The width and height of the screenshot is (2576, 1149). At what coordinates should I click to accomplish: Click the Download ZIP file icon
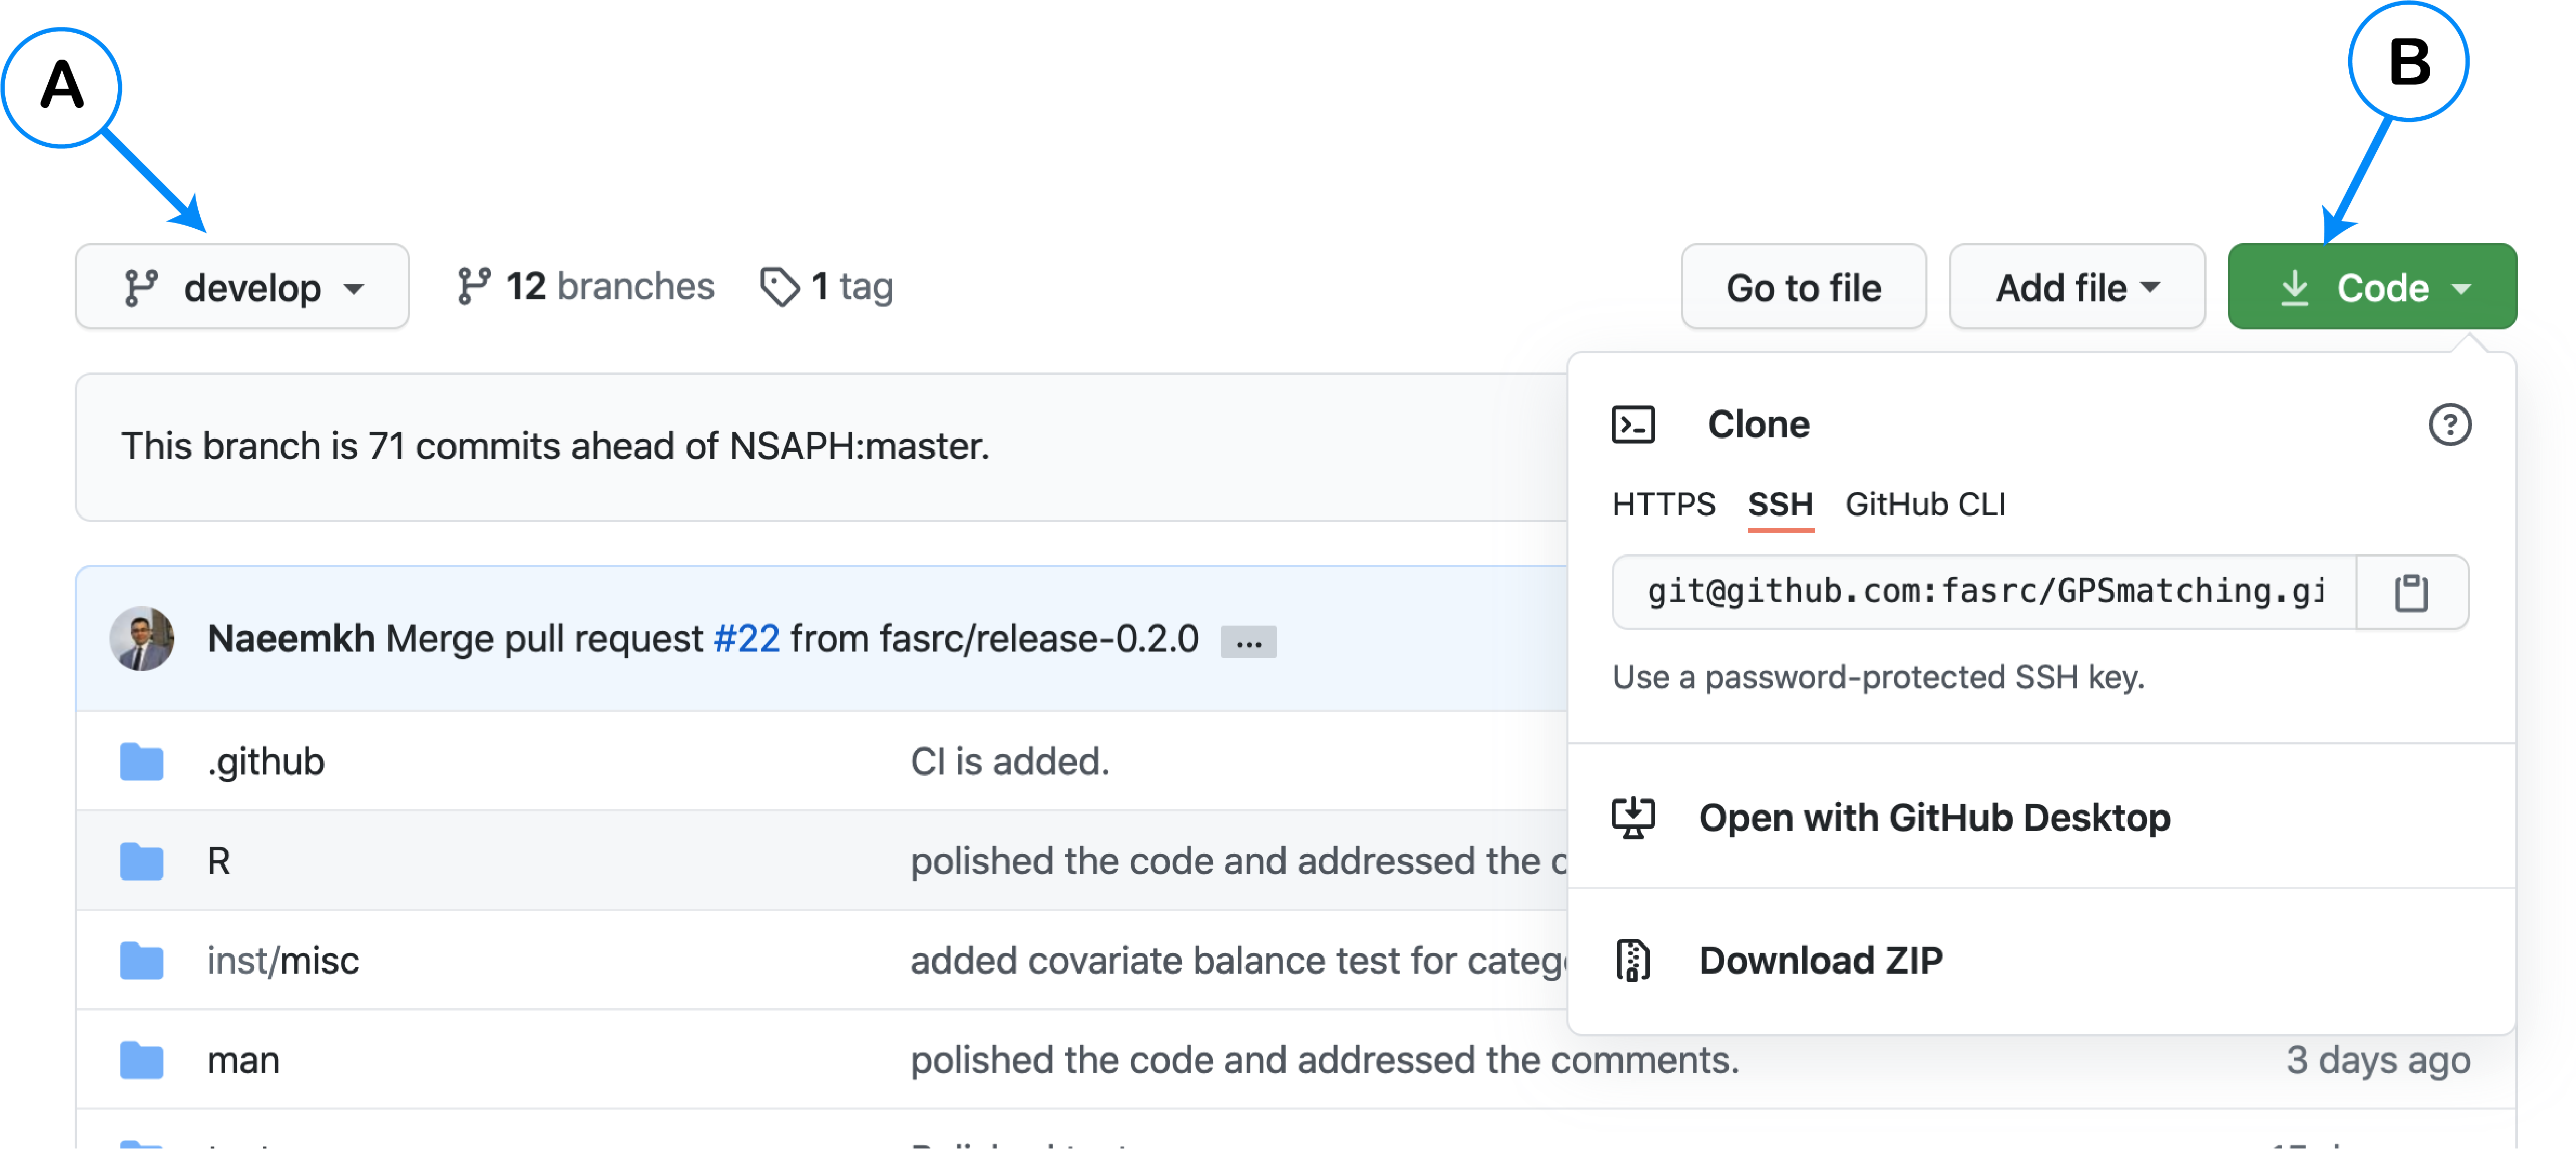[x=1632, y=960]
